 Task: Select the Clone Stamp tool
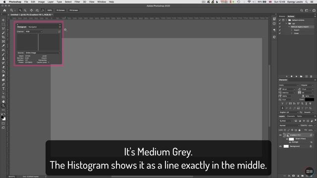point(3,58)
